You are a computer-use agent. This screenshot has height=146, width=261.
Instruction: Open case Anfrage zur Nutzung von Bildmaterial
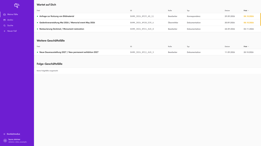click(57, 16)
